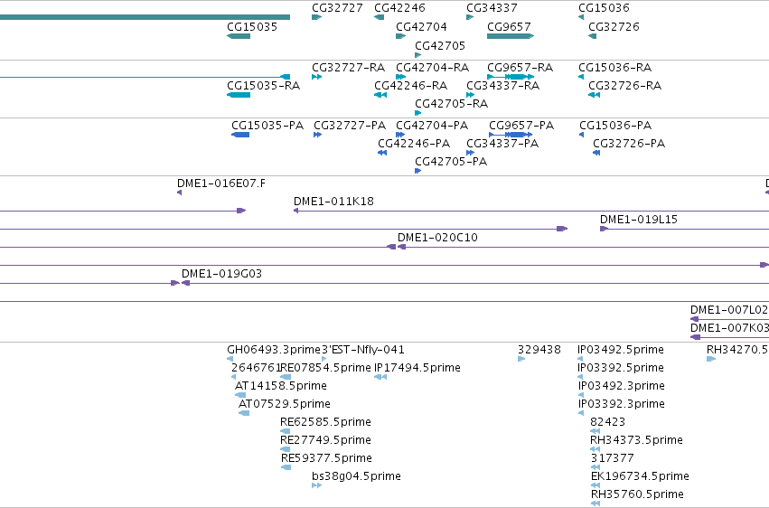Select the IP03392.5prime EST label
This screenshot has width=769, height=508.
point(621,368)
